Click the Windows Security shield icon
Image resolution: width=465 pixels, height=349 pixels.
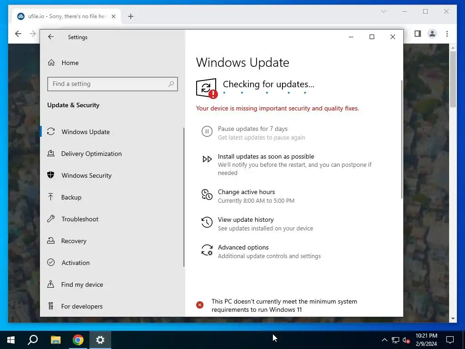point(51,175)
